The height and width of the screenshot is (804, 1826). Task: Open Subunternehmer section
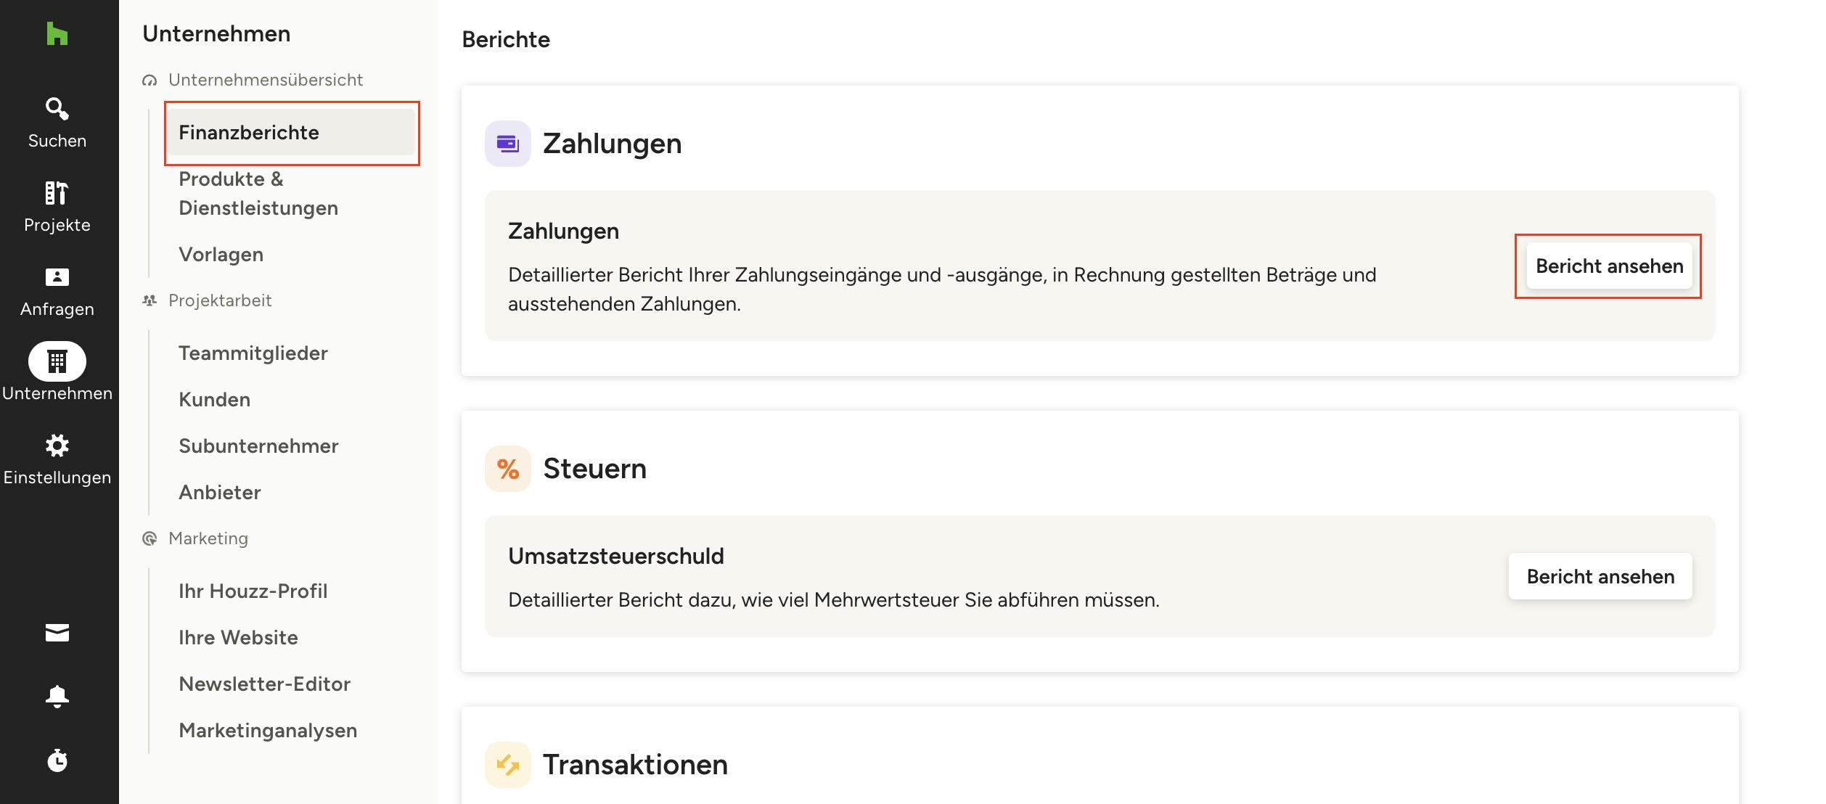[x=258, y=446]
